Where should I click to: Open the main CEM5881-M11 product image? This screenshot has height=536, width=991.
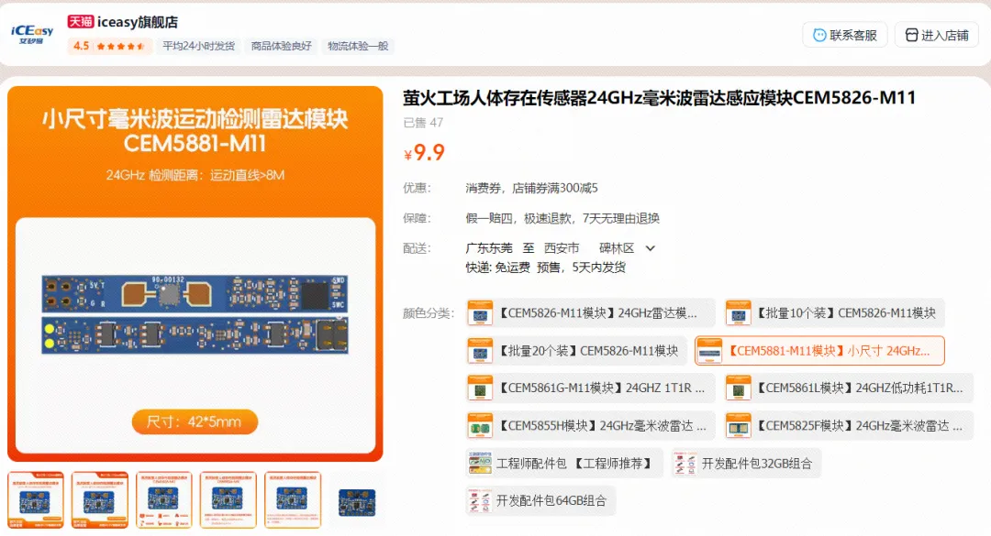(195, 273)
